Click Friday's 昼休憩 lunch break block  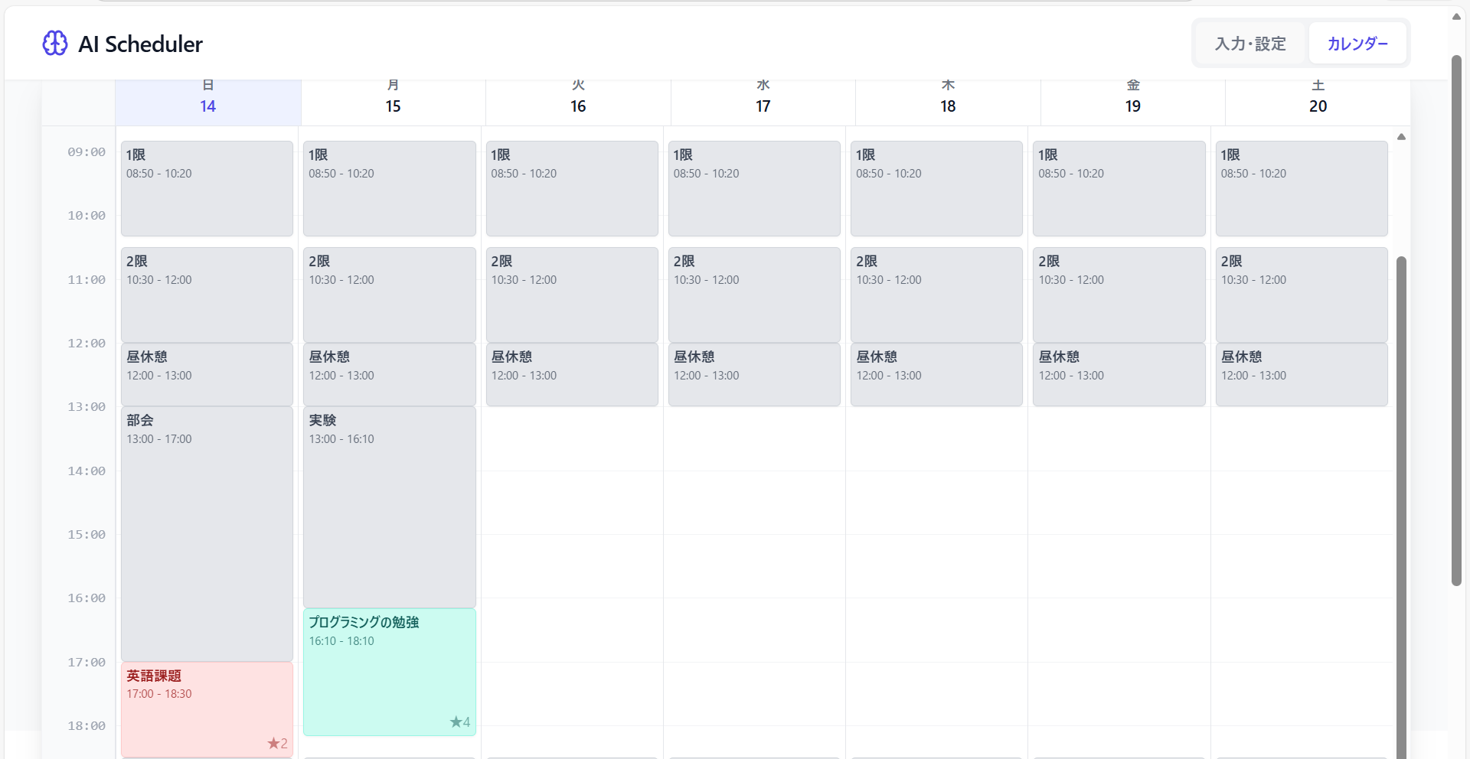click(1118, 375)
